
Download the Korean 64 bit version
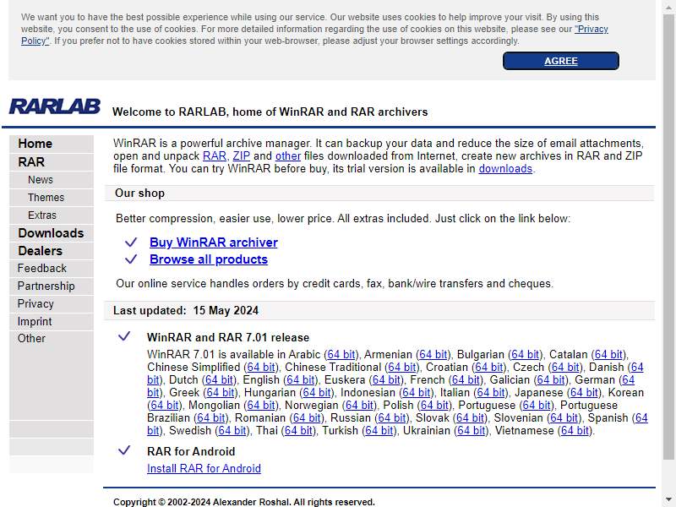tap(165, 405)
